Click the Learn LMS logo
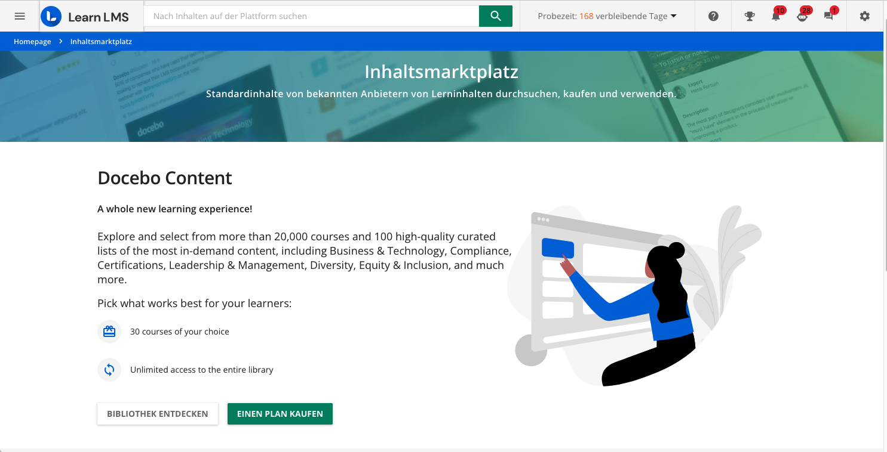Viewport: 887px width, 452px height. (x=85, y=17)
